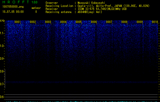Image resolution: width=160 pixels, height=102 pixels.
Task: Click time marker 0002
Action: pyautogui.click(x=33, y=22)
